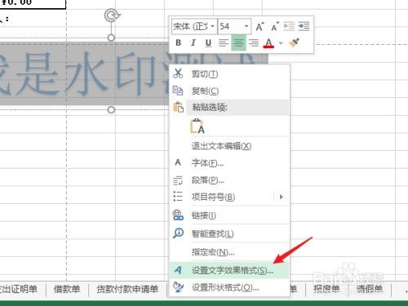Open 字体(F)... dialog from menu
The height and width of the screenshot is (306, 408).
click(229, 163)
